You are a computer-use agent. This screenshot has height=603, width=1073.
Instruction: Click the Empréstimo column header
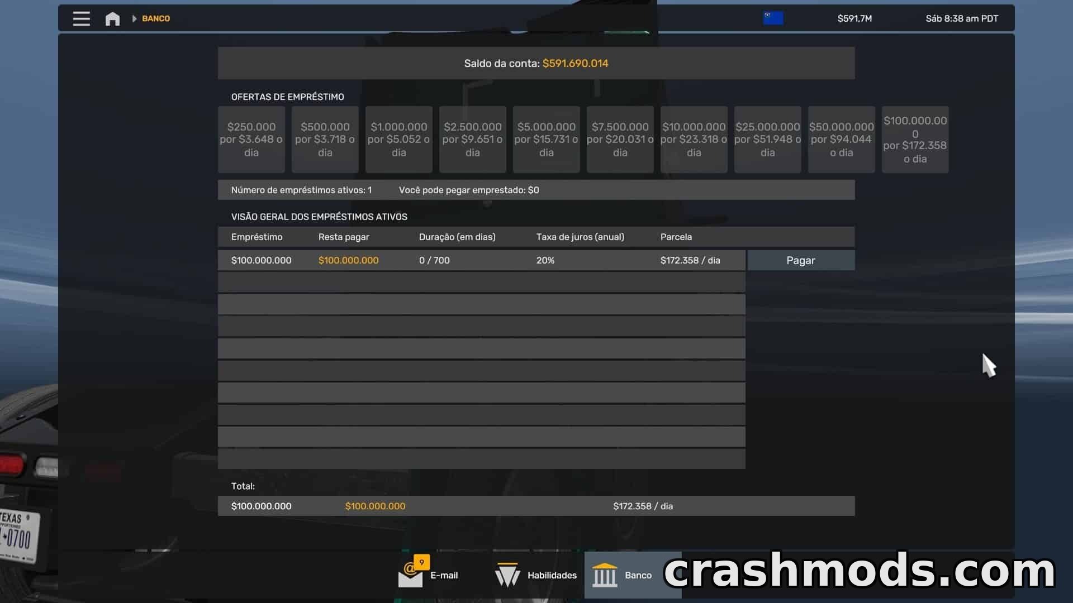[257, 237]
